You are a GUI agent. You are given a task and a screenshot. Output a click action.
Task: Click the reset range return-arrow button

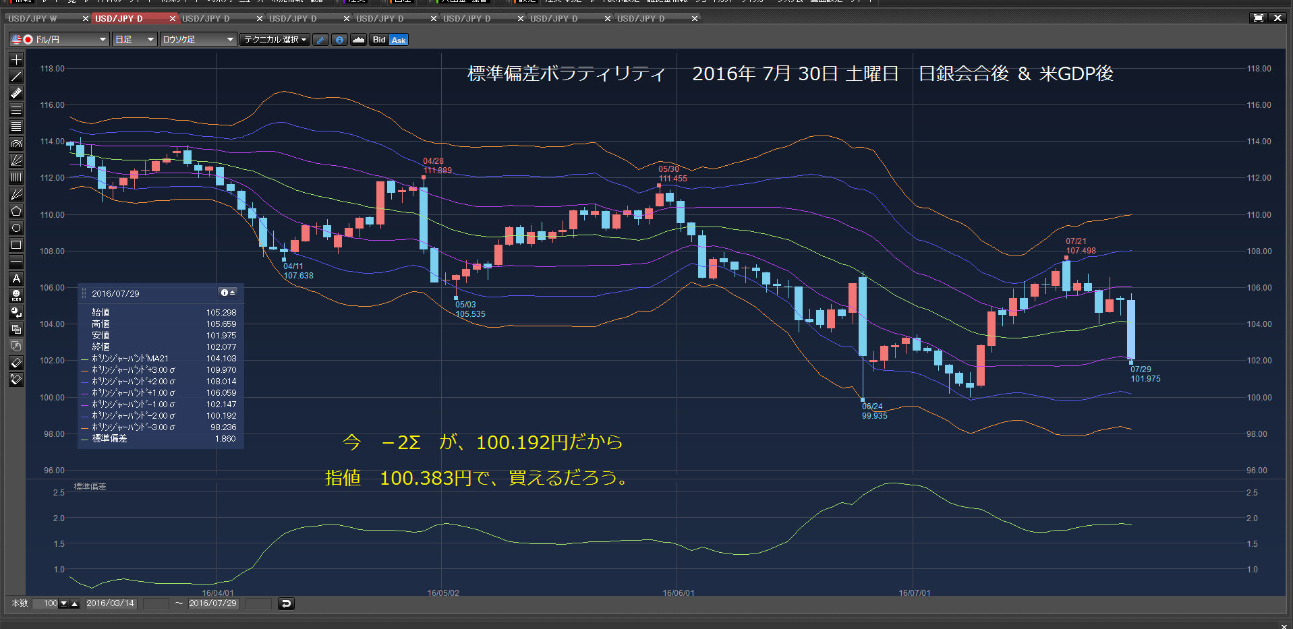coord(286,603)
